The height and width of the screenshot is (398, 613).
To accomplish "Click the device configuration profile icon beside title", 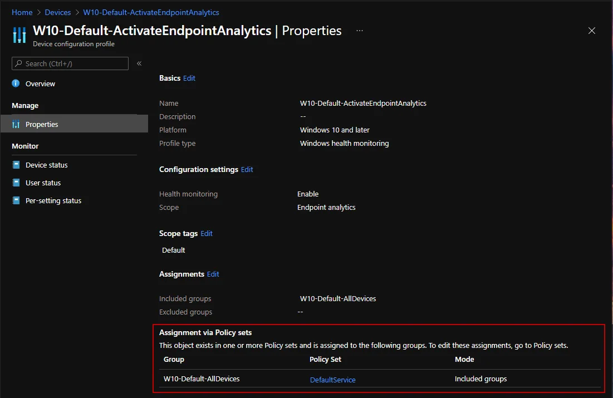I will 19,35.
